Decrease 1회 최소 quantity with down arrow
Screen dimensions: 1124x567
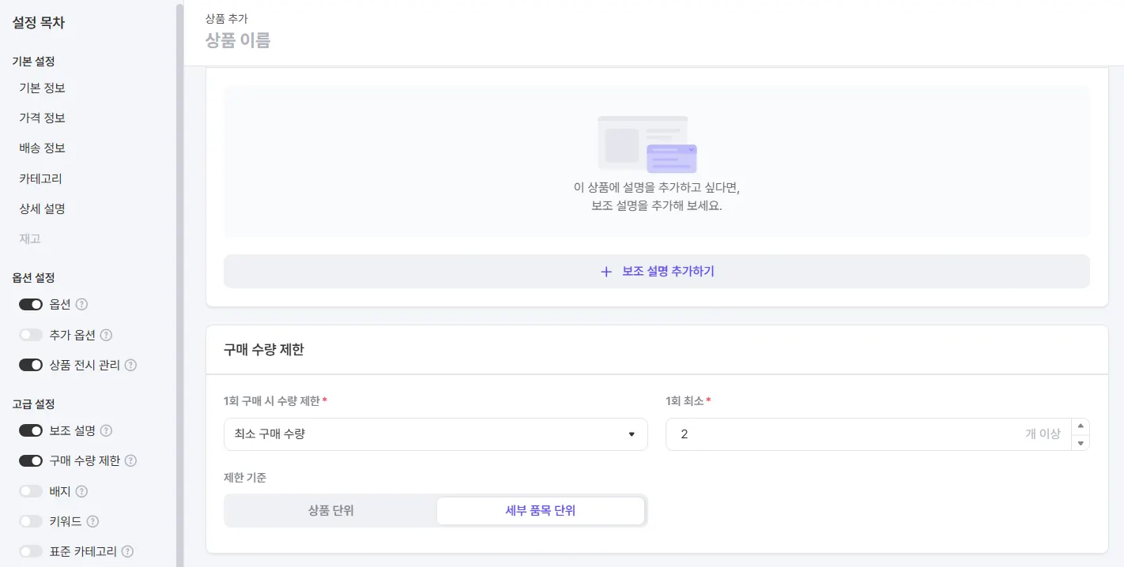point(1081,443)
